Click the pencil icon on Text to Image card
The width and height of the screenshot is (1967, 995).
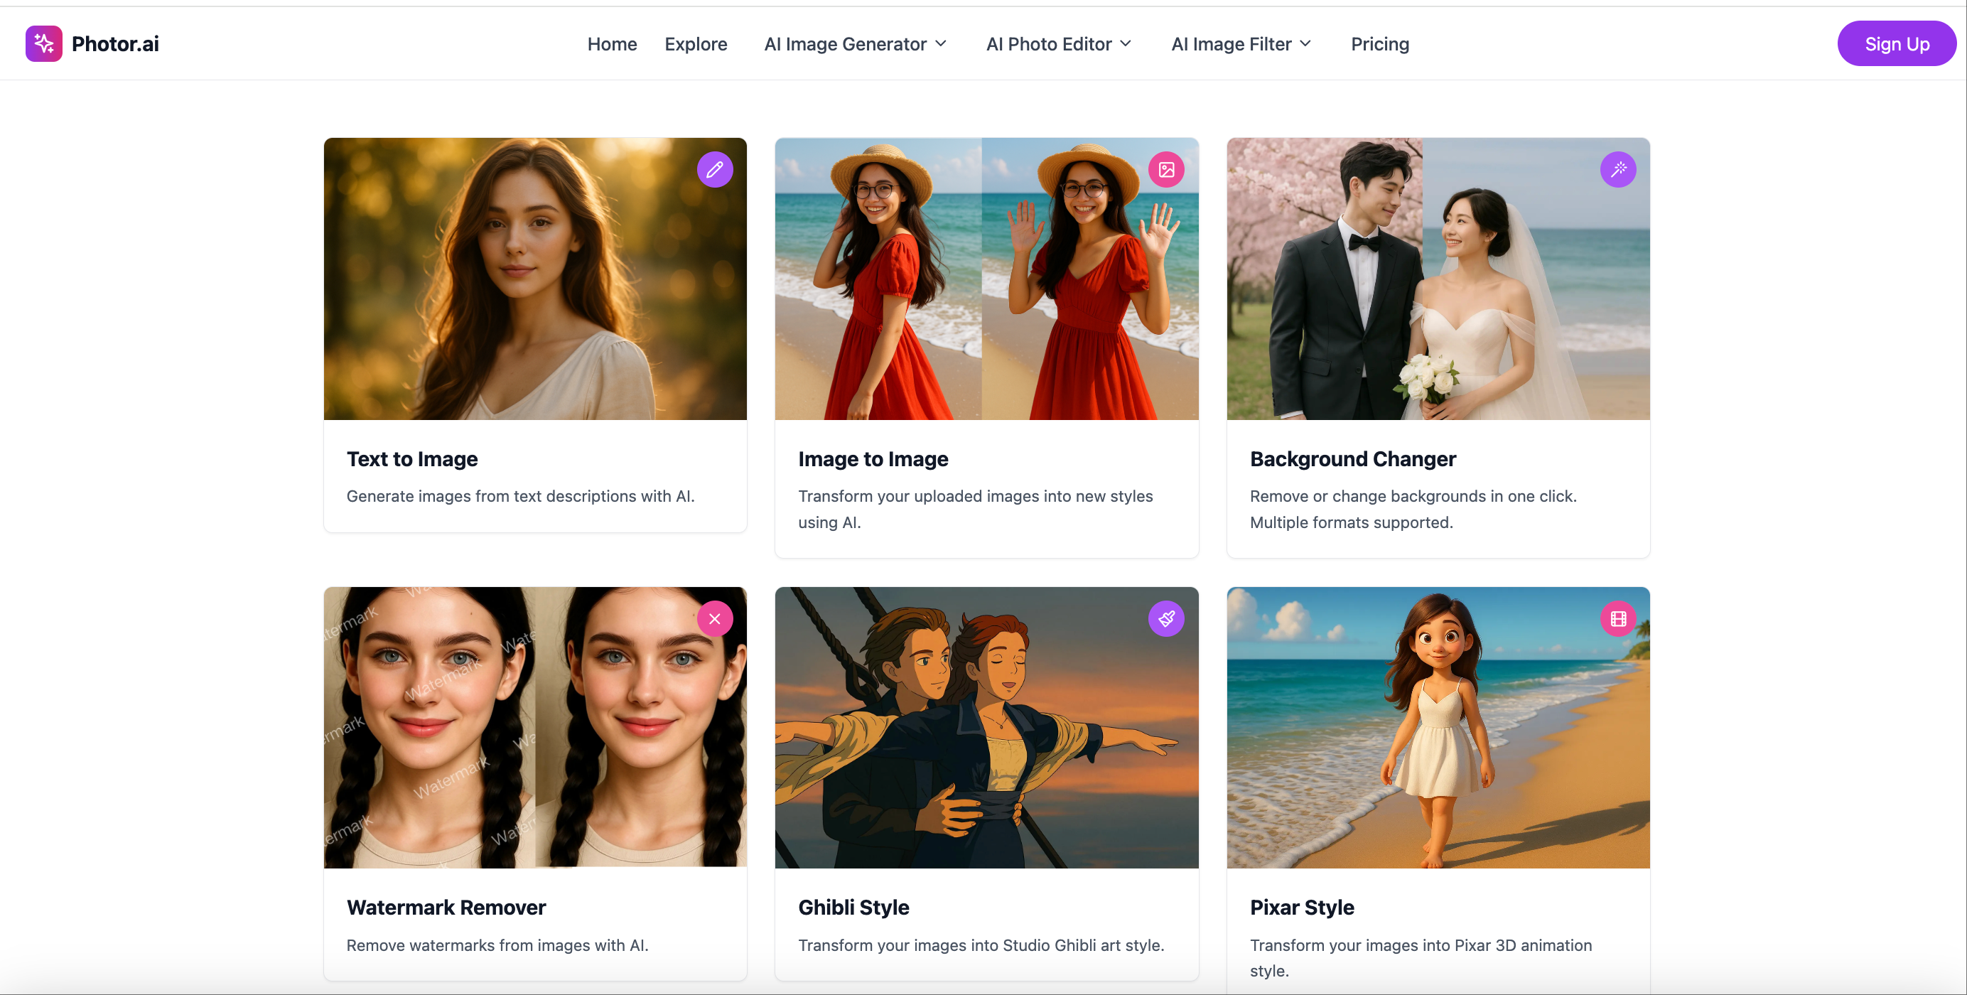[715, 168]
